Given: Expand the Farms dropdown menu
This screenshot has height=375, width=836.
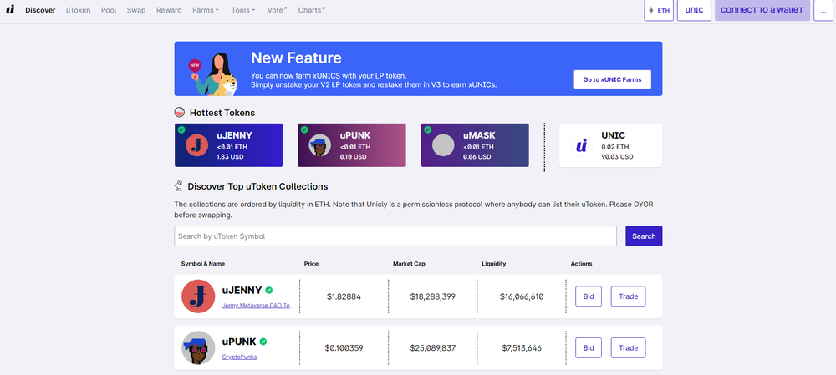Looking at the screenshot, I should 206,10.
